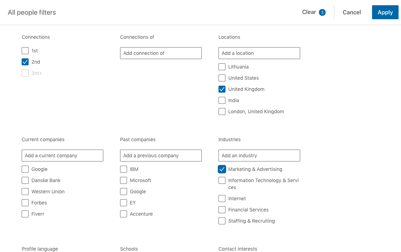Check EY past company
401x252 pixels.
click(x=124, y=203)
